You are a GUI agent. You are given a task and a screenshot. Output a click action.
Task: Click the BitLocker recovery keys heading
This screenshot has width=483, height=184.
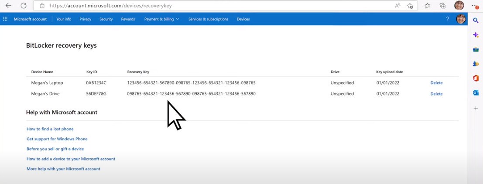pos(61,45)
